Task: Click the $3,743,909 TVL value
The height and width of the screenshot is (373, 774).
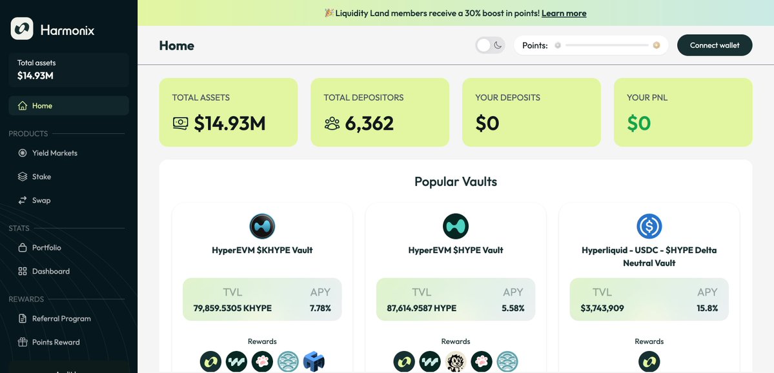Action: (x=602, y=308)
